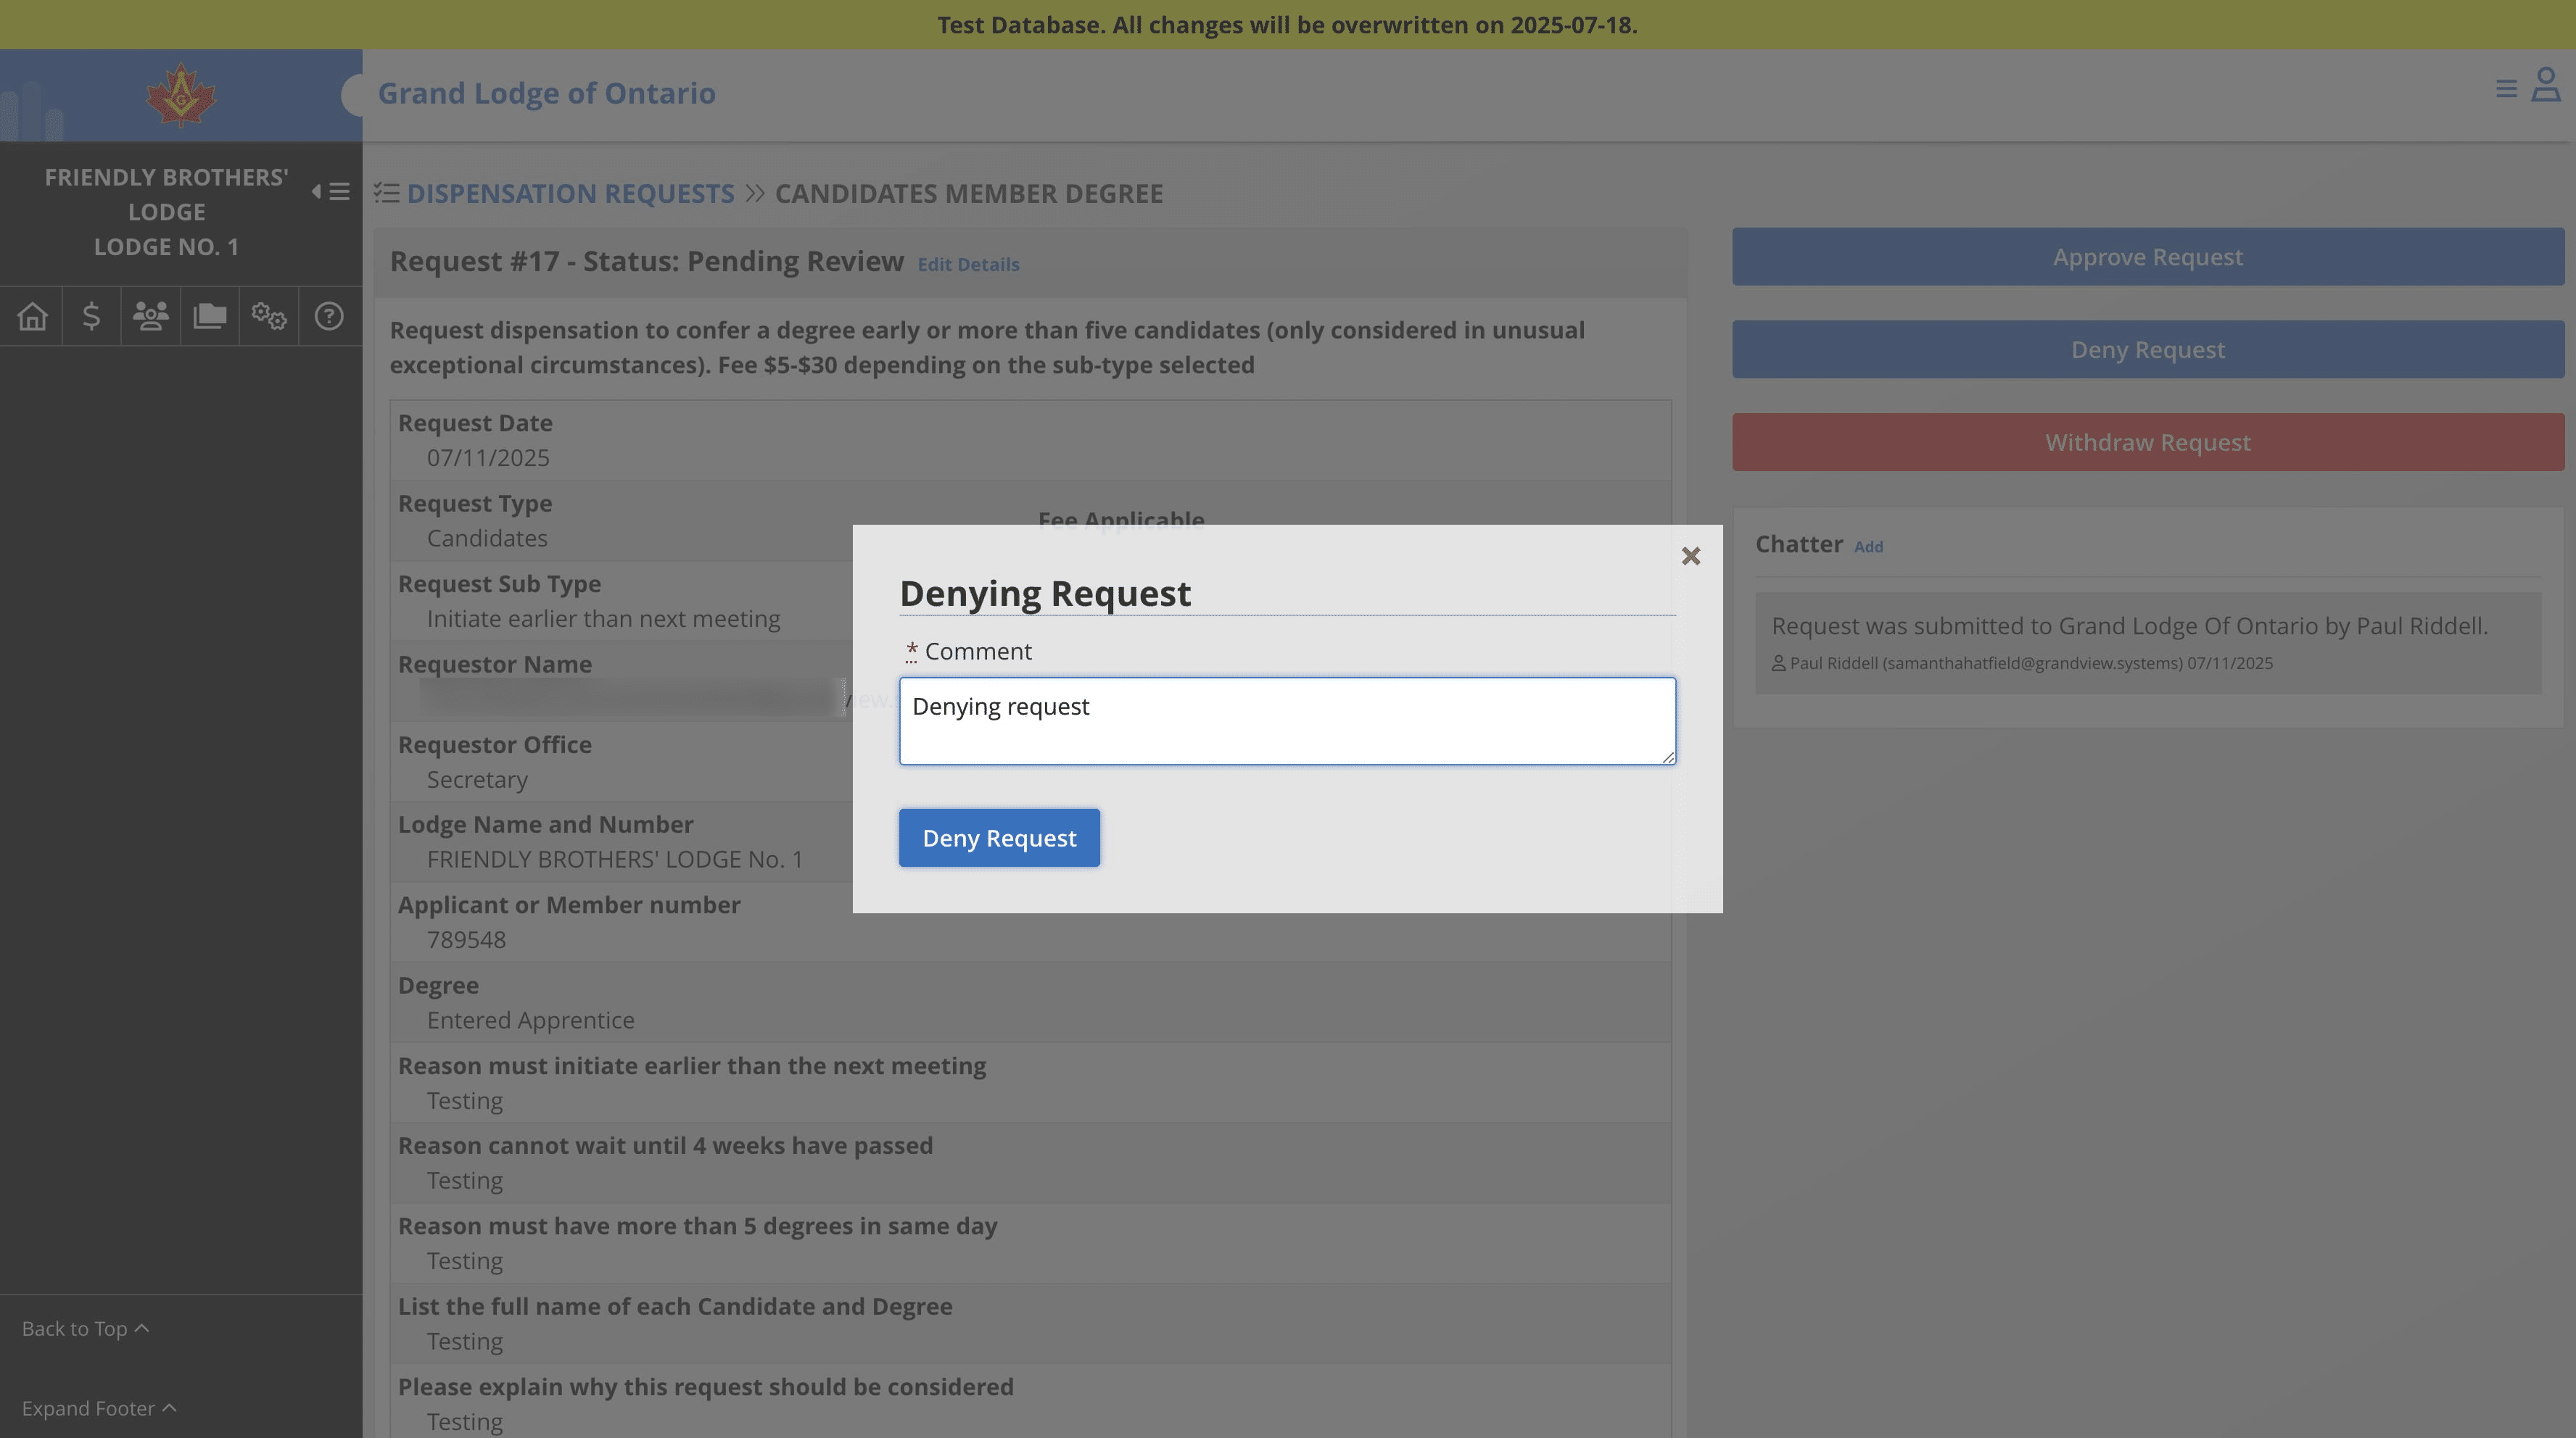Click the side panel Deny Request button
This screenshot has height=1438, width=2576.
2148,350
